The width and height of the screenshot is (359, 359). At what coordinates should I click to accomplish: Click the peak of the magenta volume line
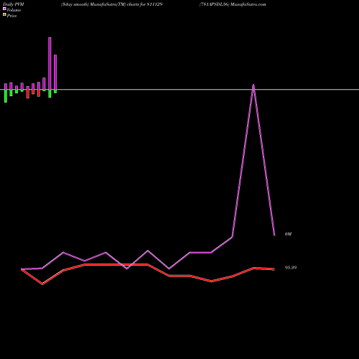(x=253, y=85)
